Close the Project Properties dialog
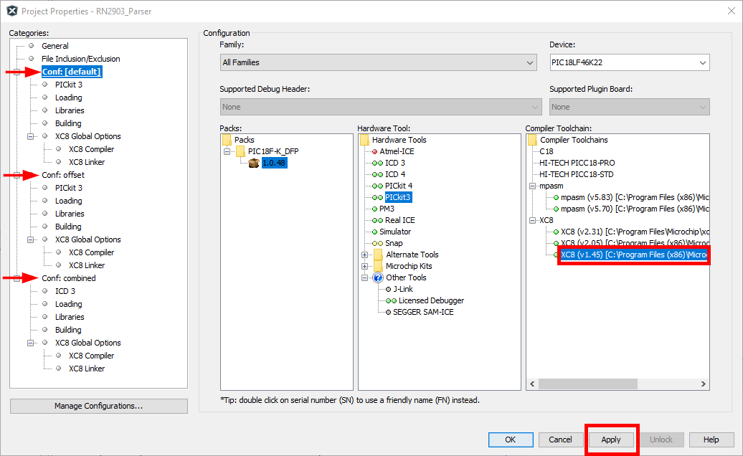 731,11
